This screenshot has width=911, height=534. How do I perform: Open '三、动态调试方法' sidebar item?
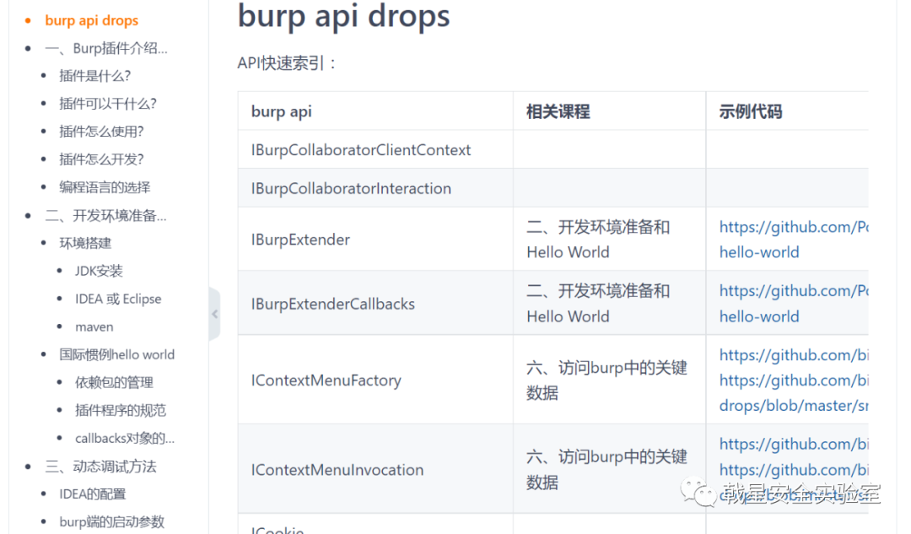[100, 467]
